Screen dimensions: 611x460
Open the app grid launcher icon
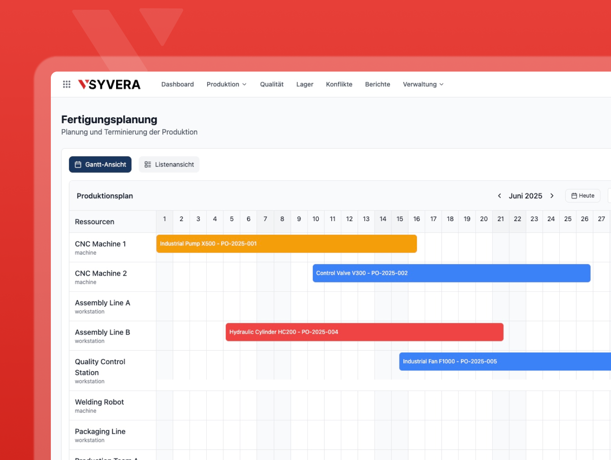point(67,84)
